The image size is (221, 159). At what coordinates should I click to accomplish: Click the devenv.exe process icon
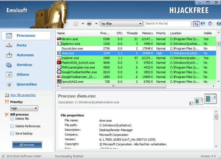pyautogui.click(x=59, y=39)
